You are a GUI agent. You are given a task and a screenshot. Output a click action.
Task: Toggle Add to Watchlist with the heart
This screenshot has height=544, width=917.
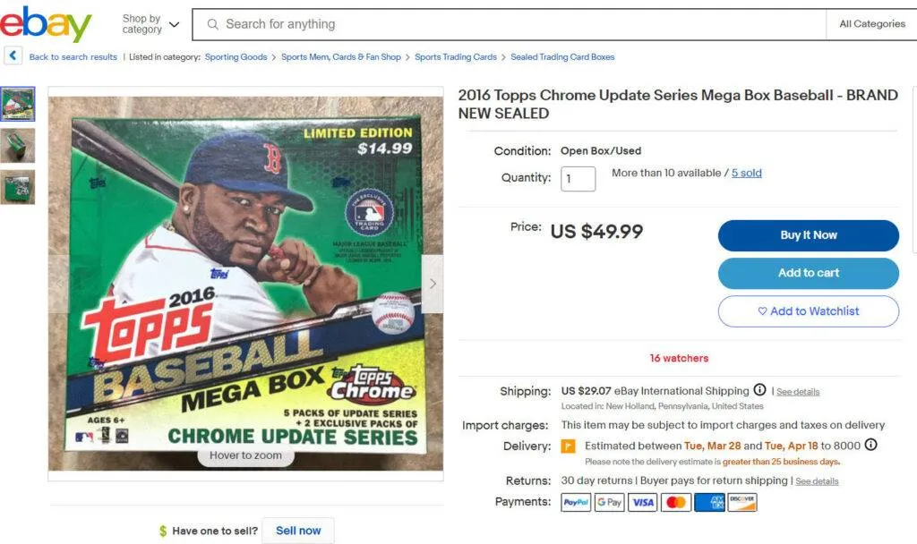(807, 311)
